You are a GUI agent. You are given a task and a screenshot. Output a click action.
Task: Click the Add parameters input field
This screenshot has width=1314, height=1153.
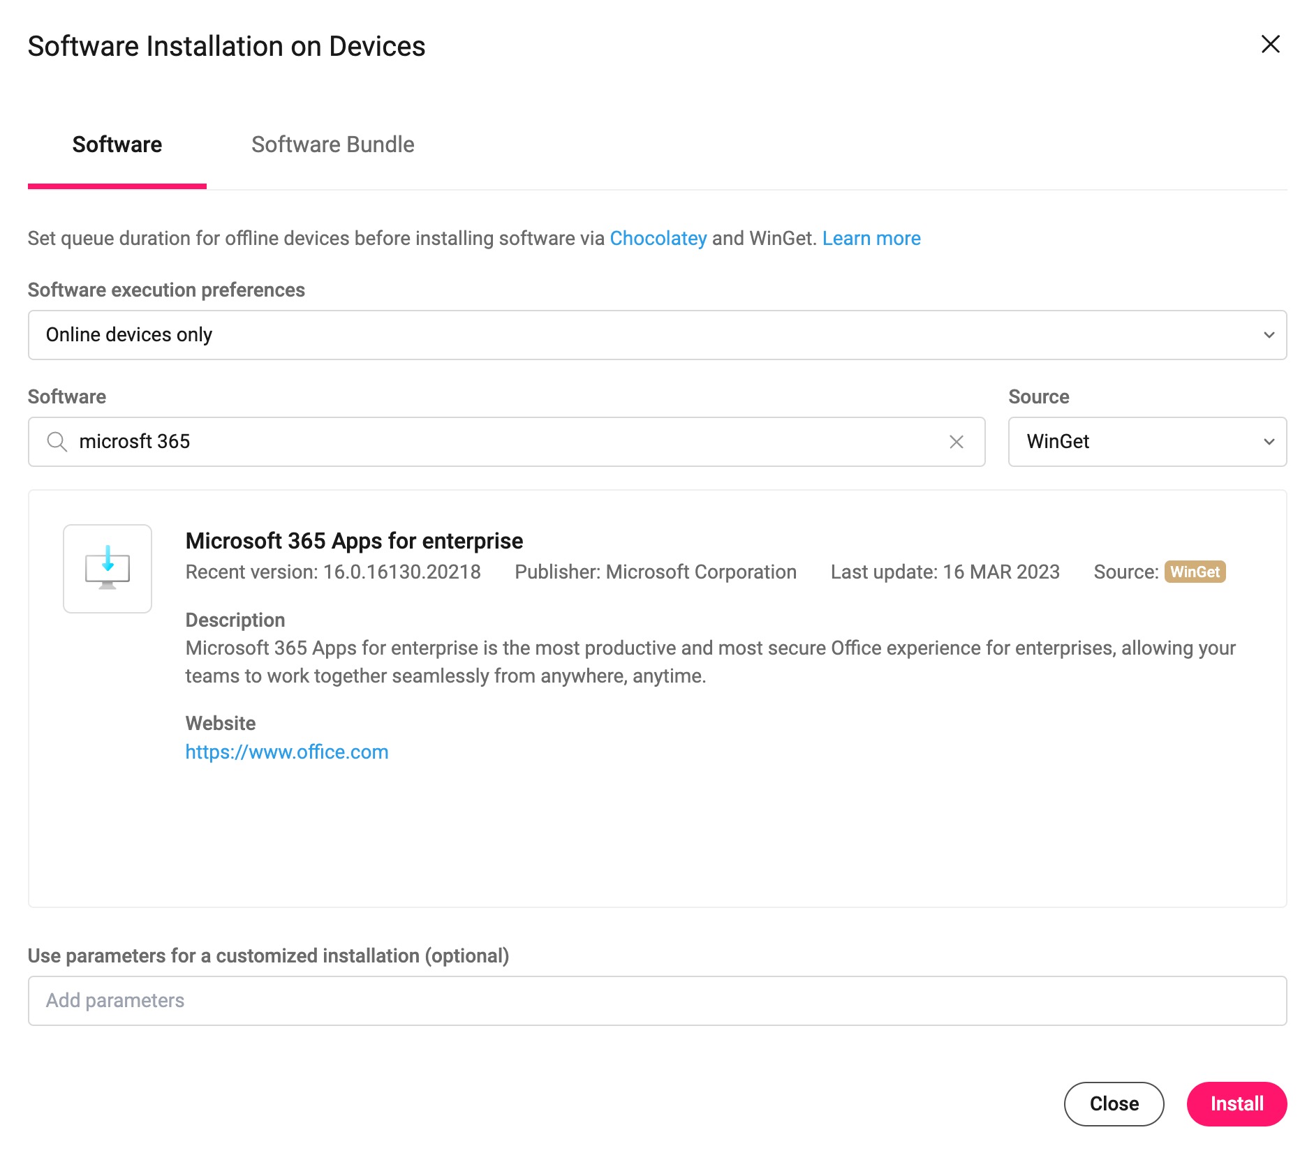coord(657,1001)
